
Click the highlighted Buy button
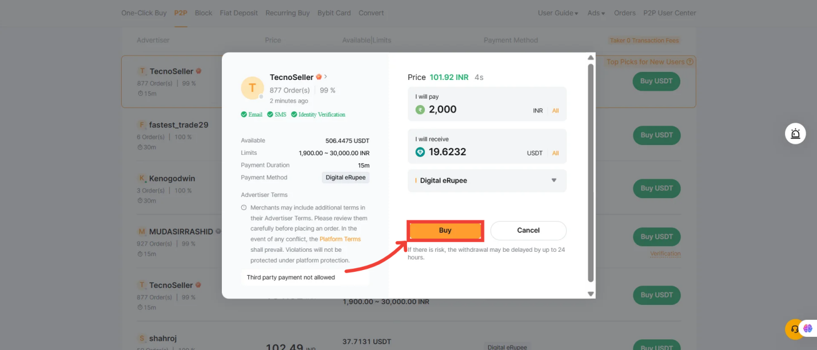click(x=445, y=230)
